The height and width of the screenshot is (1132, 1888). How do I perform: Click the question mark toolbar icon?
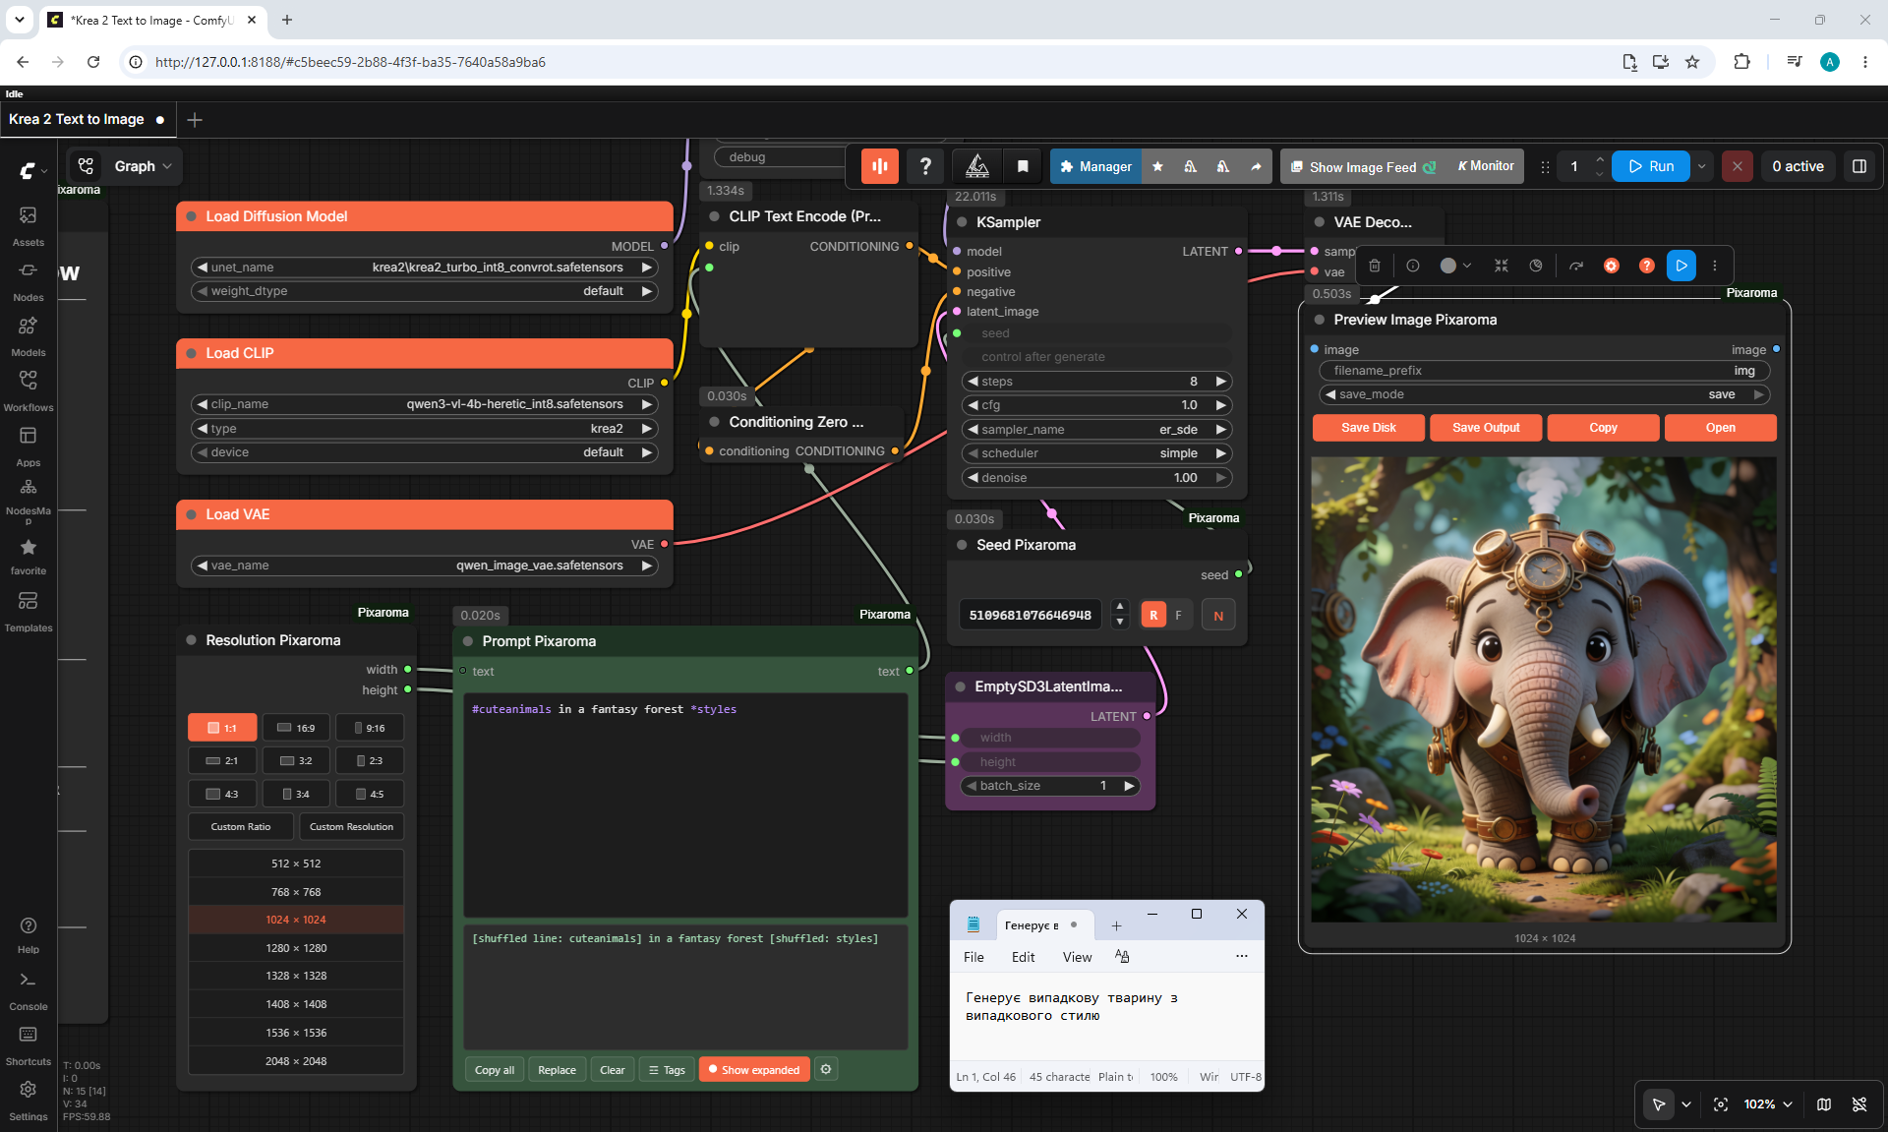click(925, 166)
